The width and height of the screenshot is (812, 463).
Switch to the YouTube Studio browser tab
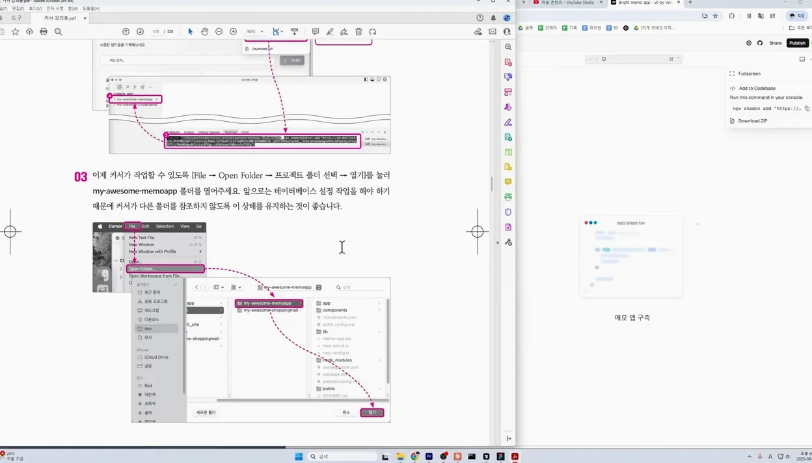click(x=568, y=3)
